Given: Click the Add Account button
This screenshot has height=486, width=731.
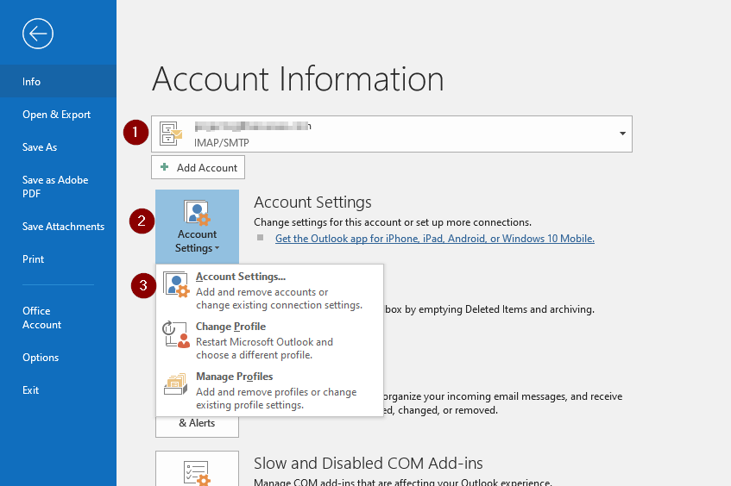Looking at the screenshot, I should (198, 167).
